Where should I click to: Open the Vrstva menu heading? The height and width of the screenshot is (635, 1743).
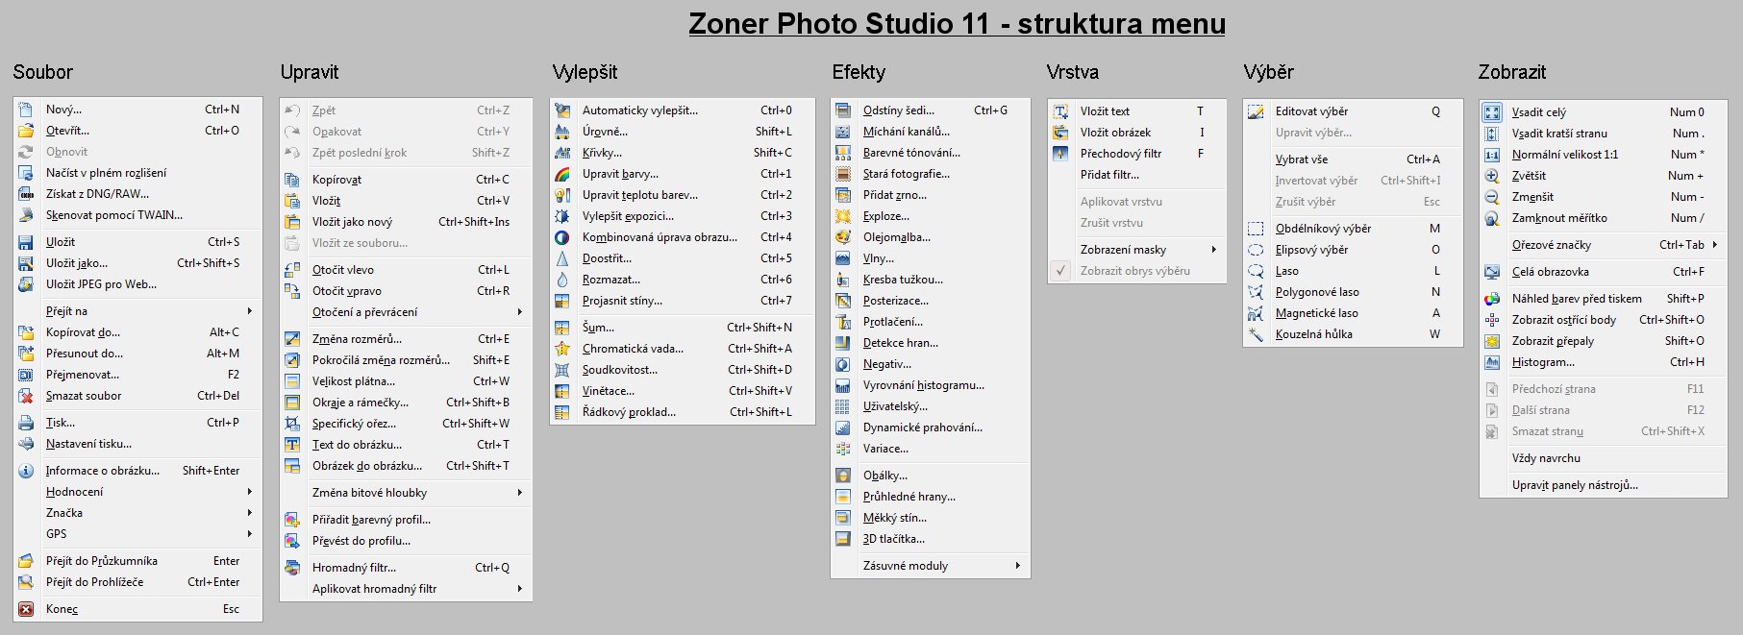tap(1073, 72)
